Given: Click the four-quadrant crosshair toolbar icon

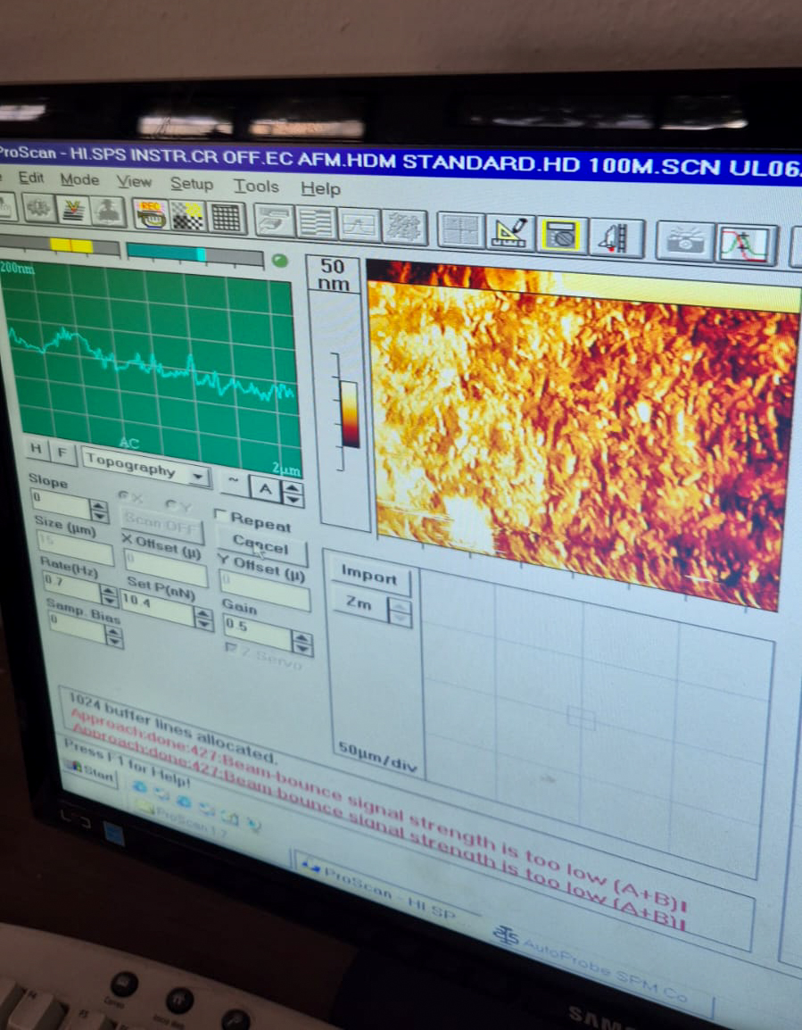Looking at the screenshot, I should 461,230.
